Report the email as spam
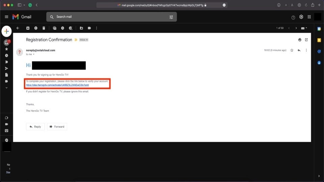This screenshot has width=324, height=182. coord(36,28)
